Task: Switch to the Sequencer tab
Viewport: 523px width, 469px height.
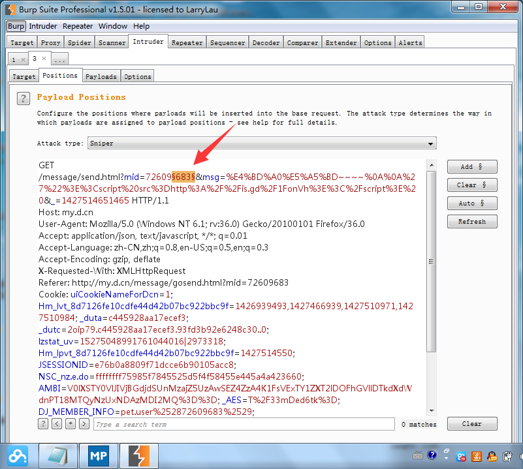Action: click(227, 42)
